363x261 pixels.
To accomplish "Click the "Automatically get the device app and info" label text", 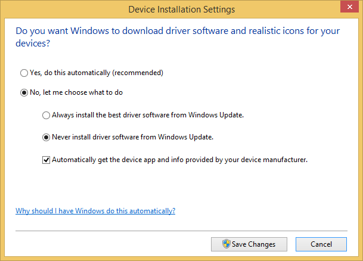I will 179,160.
